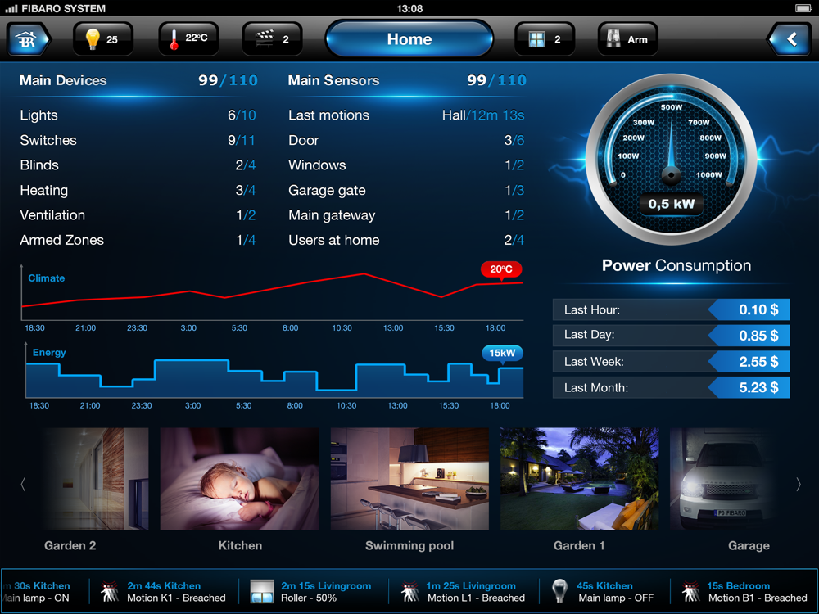The width and height of the screenshot is (819, 614).
Task: Open the Fibaro home logo button
Action: [28, 39]
